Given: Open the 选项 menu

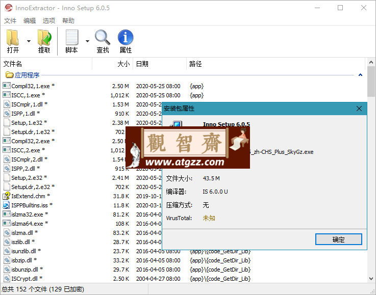Looking at the screenshot, I should point(49,21).
